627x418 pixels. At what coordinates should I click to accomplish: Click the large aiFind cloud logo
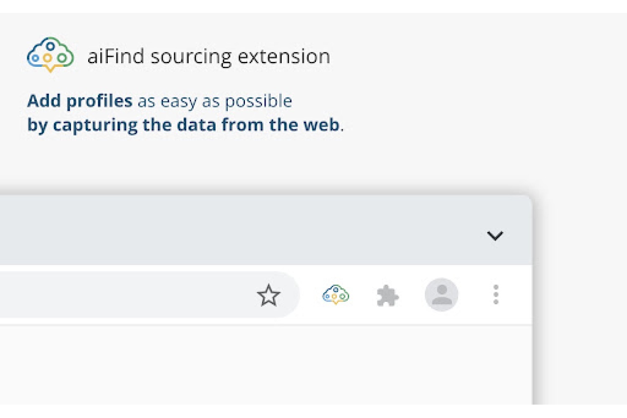pyautogui.click(x=51, y=55)
